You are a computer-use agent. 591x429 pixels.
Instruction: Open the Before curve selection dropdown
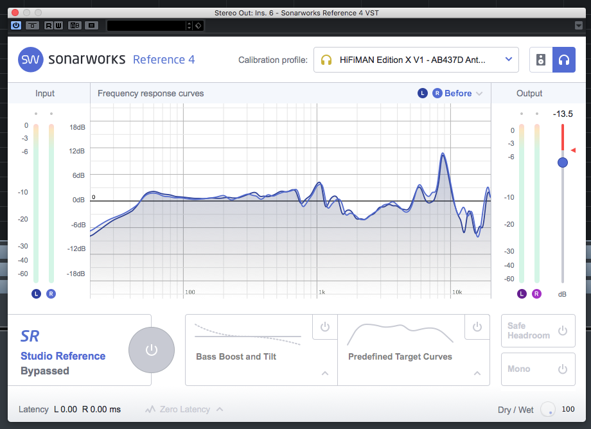tap(463, 93)
